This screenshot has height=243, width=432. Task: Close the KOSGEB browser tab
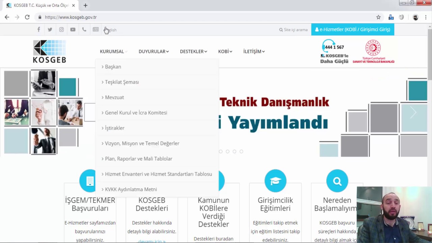coord(73,5)
